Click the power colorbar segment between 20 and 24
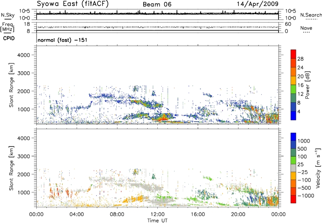 tap(293, 72)
